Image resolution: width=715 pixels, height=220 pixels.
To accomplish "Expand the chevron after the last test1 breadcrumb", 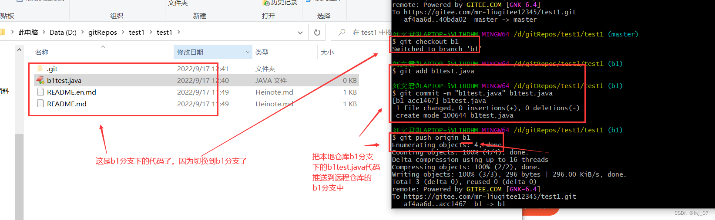I will click(x=178, y=32).
